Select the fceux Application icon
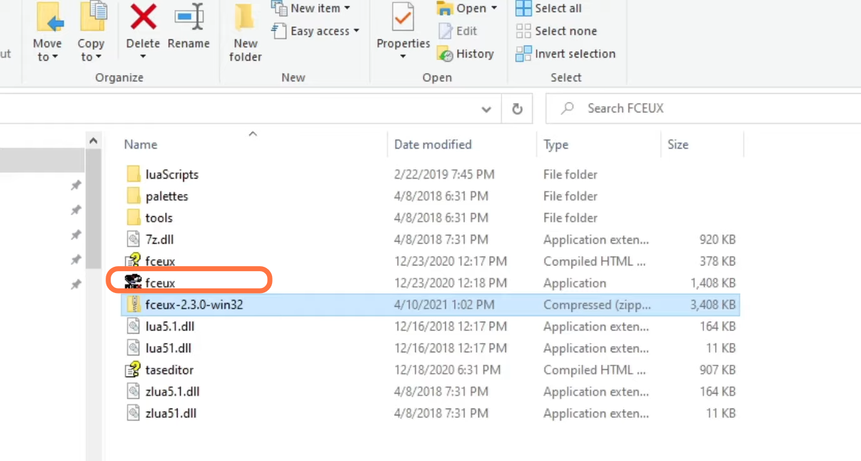 point(133,283)
